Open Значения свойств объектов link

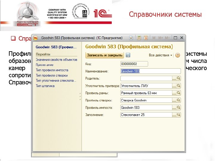click(x=56, y=60)
